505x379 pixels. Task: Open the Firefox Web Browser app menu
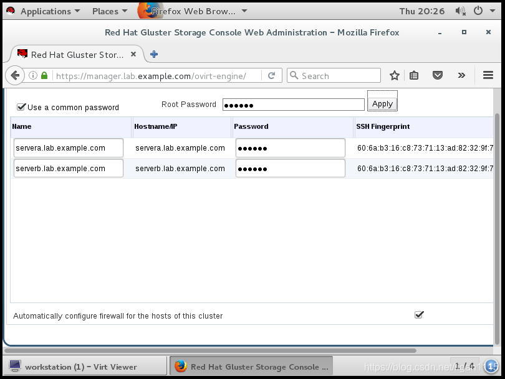click(x=193, y=11)
